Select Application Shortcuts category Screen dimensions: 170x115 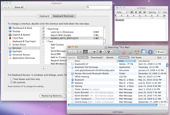pos(24,58)
